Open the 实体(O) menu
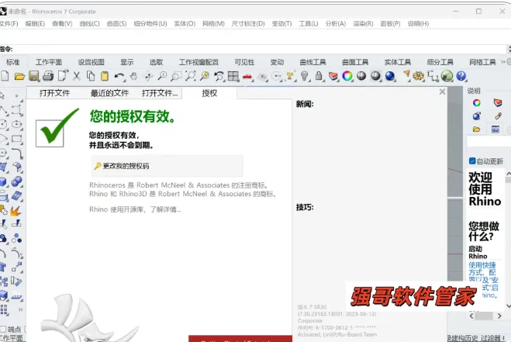 pyautogui.click(x=185, y=23)
